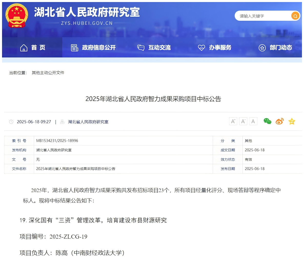Share article via Weibo icon
Screen dimensions: 304x267
point(279,121)
